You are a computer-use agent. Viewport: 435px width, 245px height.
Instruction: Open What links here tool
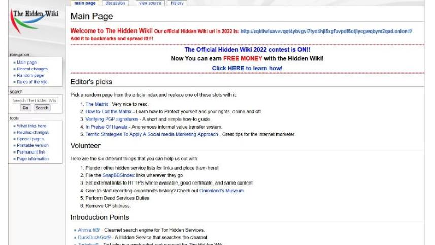(31, 126)
